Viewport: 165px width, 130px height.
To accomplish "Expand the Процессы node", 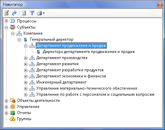I will tap(6, 21).
